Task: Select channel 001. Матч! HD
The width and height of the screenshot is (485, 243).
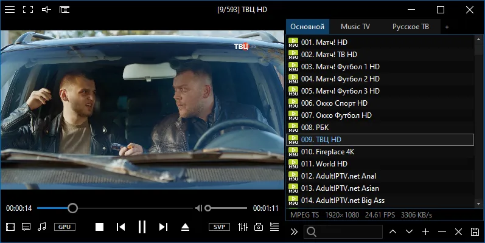Action: click(380, 43)
